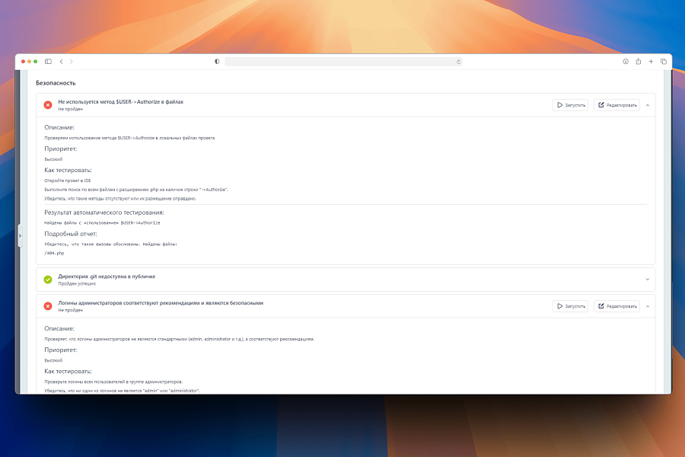Open the downloads icon in toolbar
This screenshot has width=685, height=457.
626,62
